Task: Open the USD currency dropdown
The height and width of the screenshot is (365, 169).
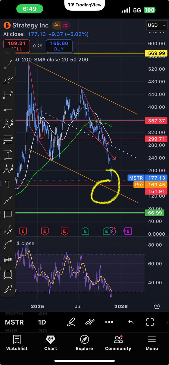Action: tap(156, 25)
